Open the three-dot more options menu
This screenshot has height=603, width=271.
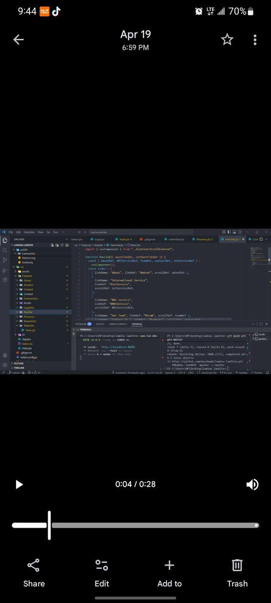click(x=255, y=40)
